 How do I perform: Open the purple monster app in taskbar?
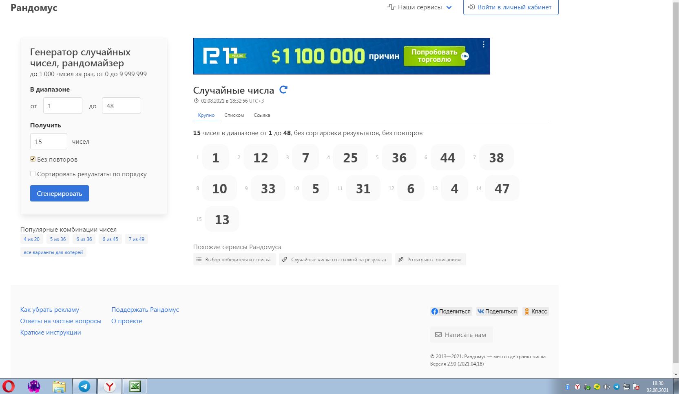34,386
